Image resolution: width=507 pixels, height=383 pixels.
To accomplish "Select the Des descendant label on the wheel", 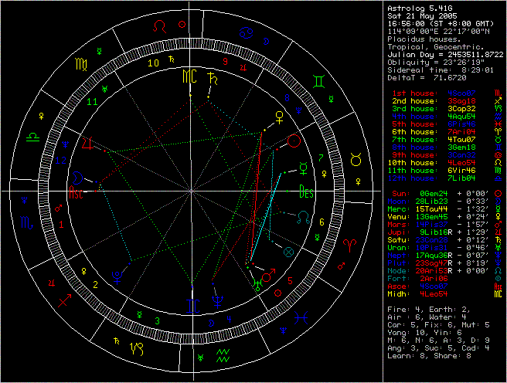I will 306,194.
